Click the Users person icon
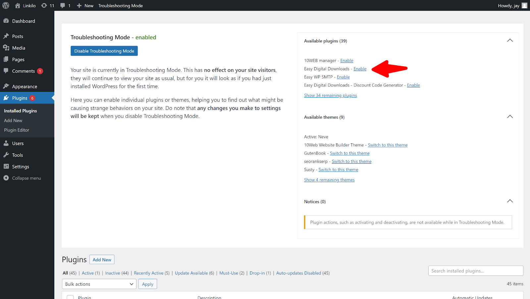 [x=6, y=143]
